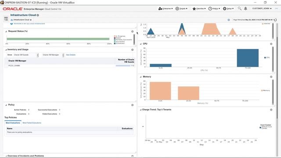The image size is (281, 158).
Task: Click the vertical scrollbar beside Request Status legend
Action: [134, 39]
